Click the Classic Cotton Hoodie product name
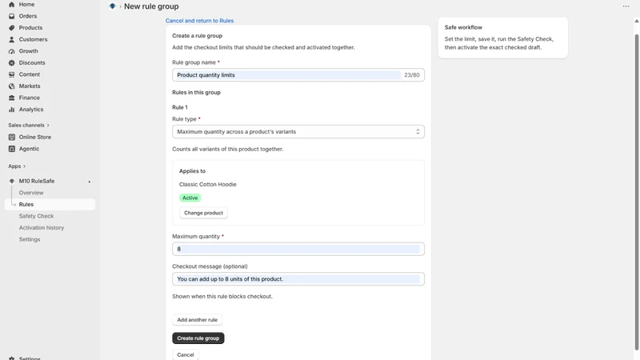Viewport: 640px width, 360px height. click(207, 185)
